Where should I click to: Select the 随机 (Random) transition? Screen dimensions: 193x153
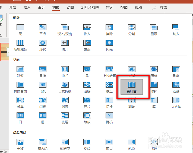point(109,118)
